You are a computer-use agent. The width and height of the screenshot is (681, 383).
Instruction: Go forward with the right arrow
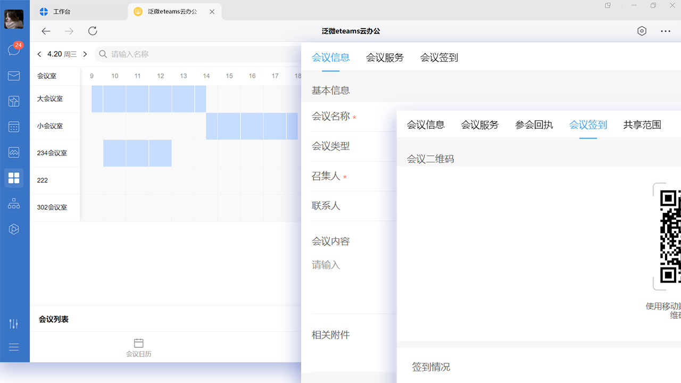69,31
